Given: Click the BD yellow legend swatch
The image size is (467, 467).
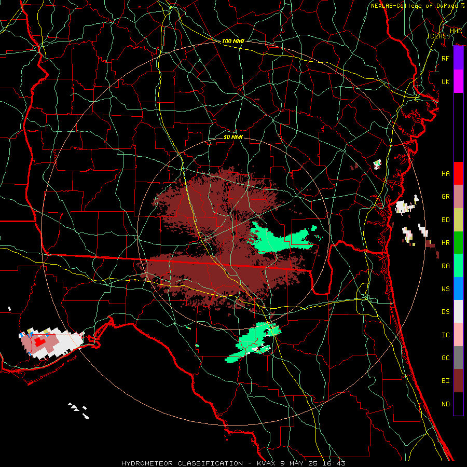Looking at the screenshot, I should [458, 219].
